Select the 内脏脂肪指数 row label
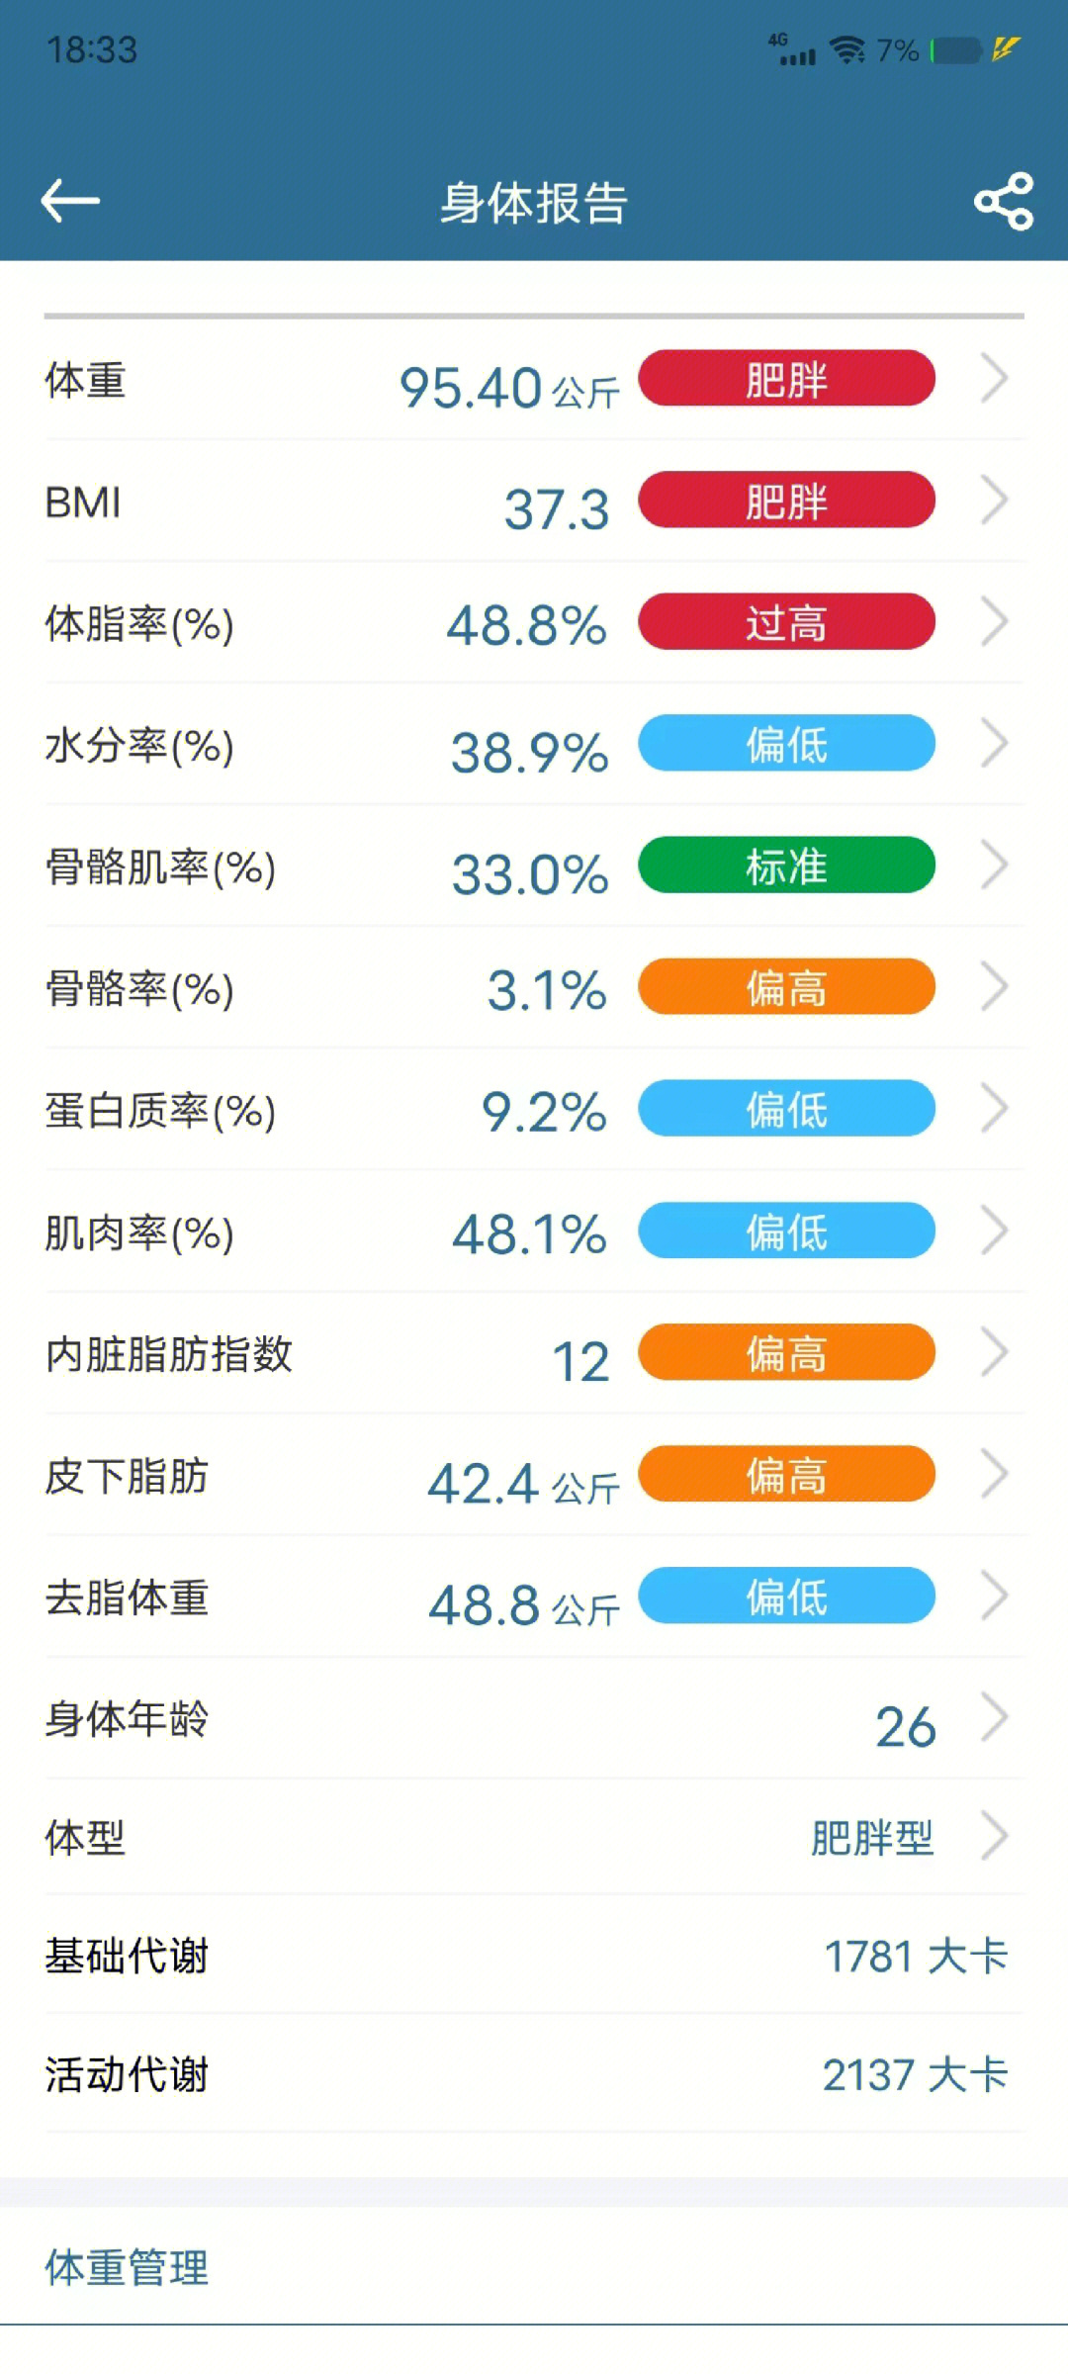The width and height of the screenshot is (1068, 2374). click(x=169, y=1353)
